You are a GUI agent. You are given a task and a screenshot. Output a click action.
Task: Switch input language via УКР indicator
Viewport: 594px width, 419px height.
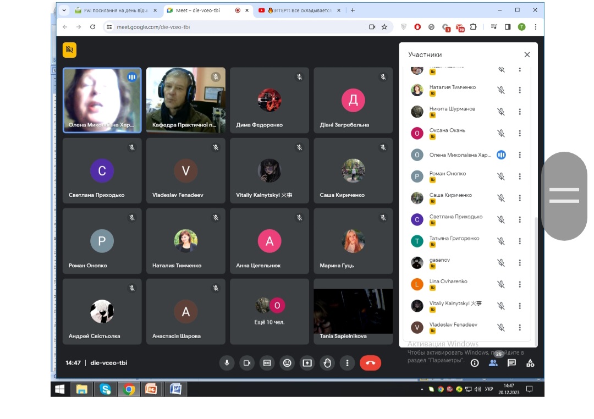(x=489, y=389)
